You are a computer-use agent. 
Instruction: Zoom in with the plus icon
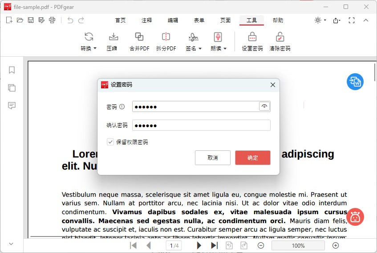coord(336,245)
